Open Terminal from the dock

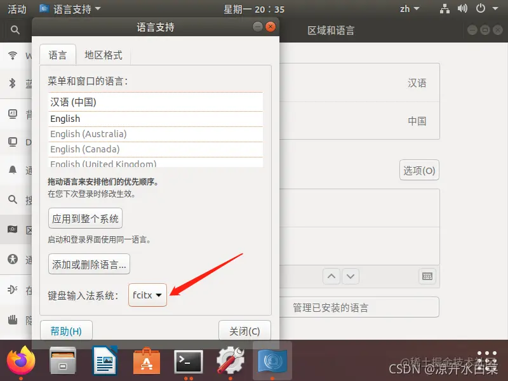click(x=189, y=361)
